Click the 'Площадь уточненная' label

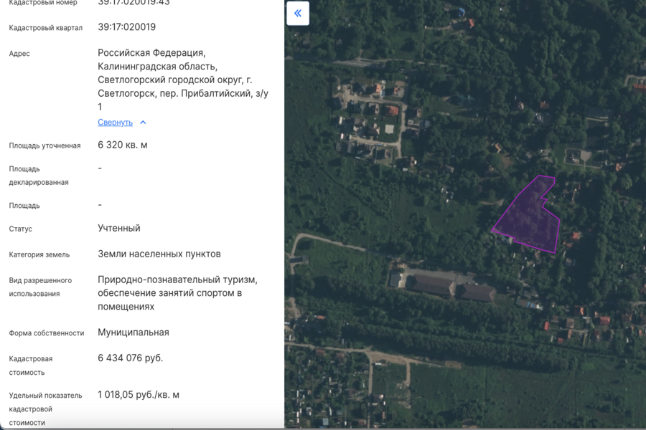tap(45, 145)
